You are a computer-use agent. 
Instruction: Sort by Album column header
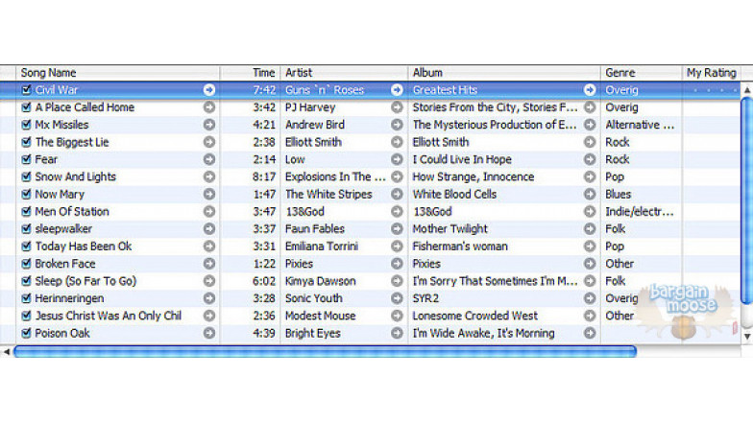point(504,73)
